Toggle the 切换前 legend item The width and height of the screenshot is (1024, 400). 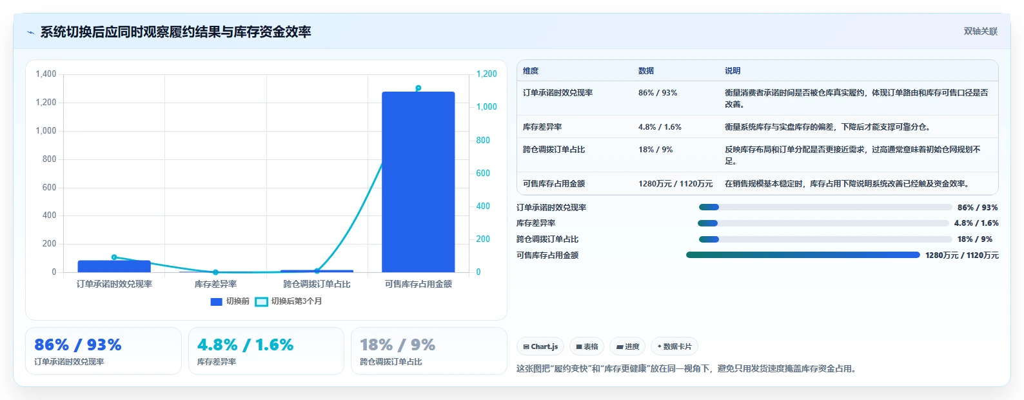coord(230,301)
